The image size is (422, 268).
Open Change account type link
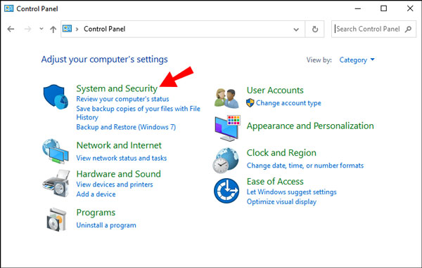[x=288, y=103]
